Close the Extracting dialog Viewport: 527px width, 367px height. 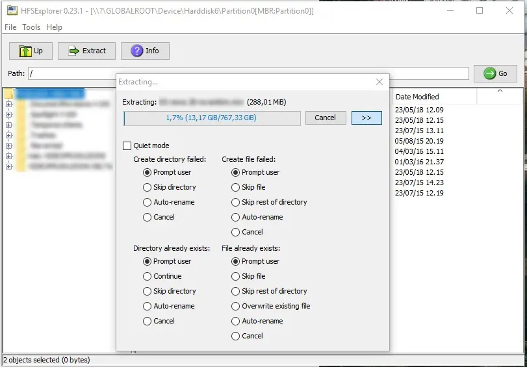coord(379,82)
